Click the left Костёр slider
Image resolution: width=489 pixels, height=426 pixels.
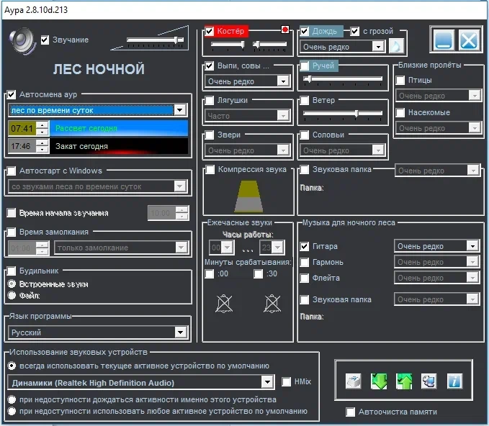pos(228,45)
